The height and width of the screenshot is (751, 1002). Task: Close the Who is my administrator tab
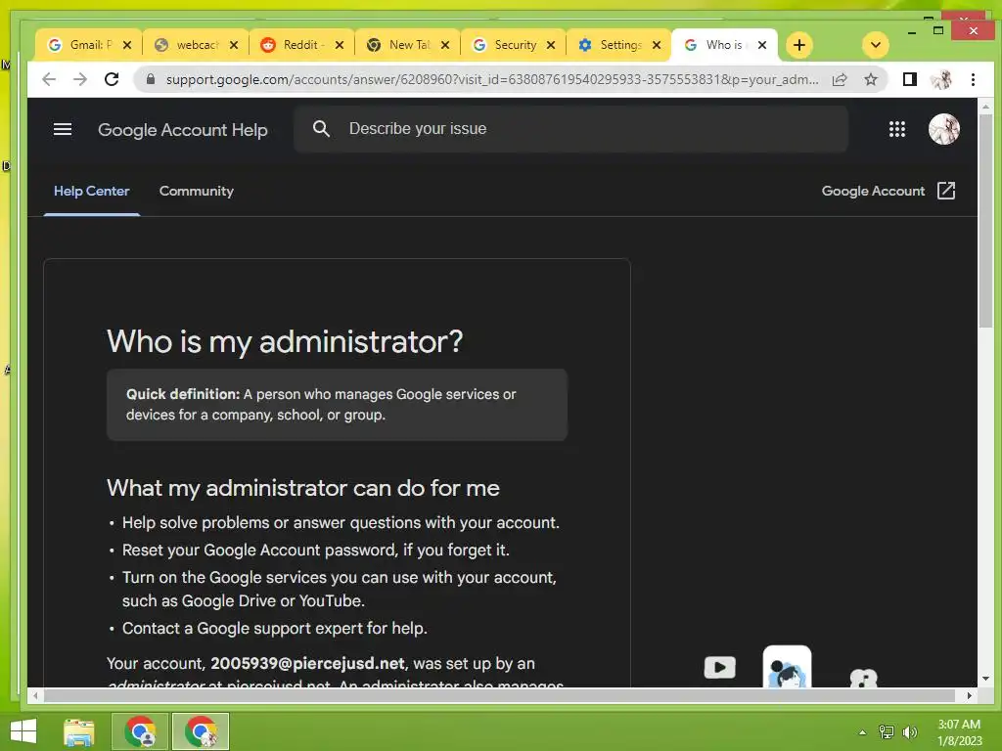point(761,45)
